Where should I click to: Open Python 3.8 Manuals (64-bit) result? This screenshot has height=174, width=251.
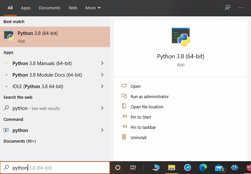coord(55,63)
